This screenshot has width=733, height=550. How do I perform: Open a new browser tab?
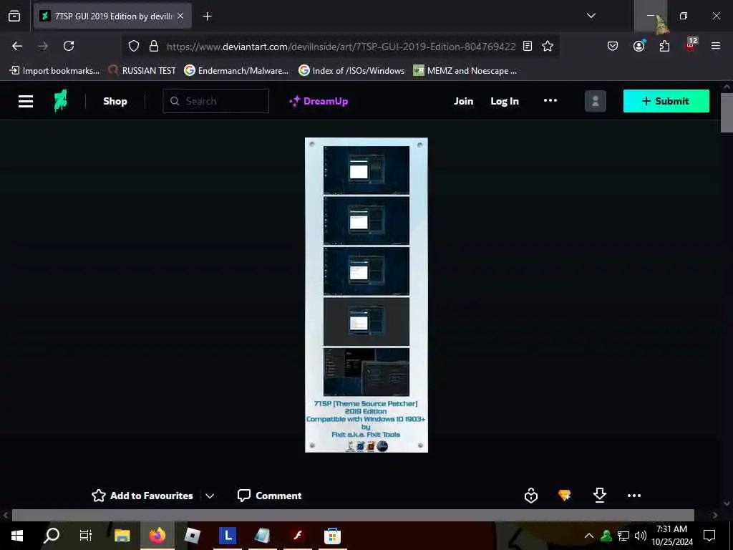pyautogui.click(x=207, y=16)
